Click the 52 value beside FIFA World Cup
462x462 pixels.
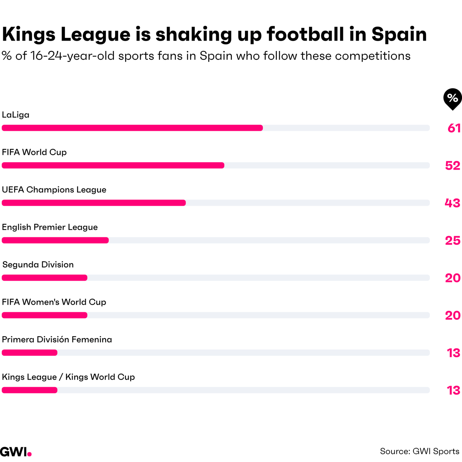453,165
